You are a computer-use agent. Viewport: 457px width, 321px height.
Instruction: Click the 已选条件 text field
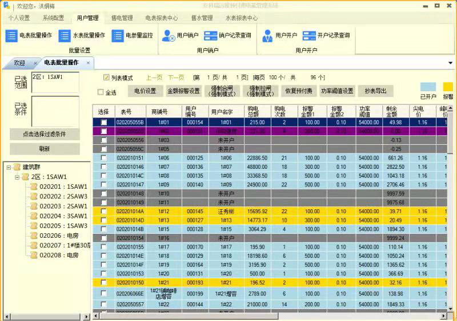tap(55, 111)
